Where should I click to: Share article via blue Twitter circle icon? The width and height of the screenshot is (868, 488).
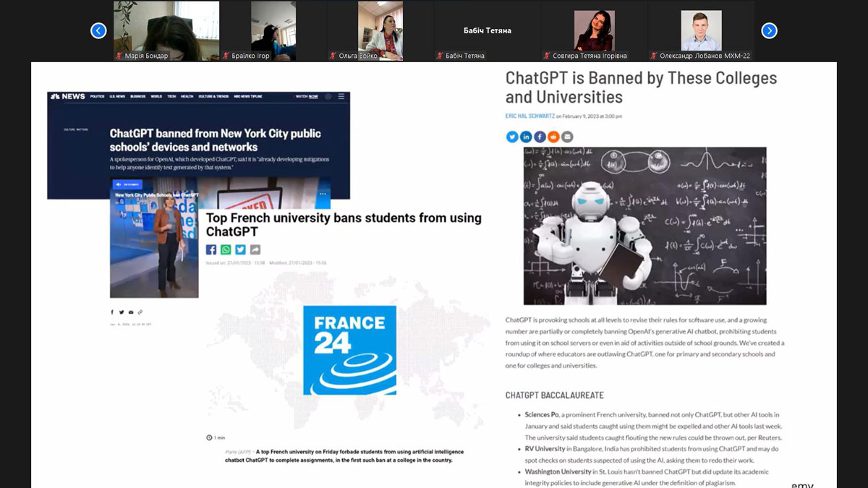click(x=512, y=137)
